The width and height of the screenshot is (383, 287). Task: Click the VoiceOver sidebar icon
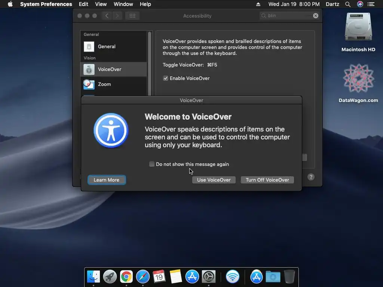pyautogui.click(x=89, y=69)
